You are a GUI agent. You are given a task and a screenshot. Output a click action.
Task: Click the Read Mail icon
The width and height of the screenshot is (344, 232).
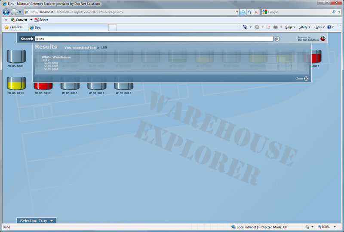(x=268, y=27)
